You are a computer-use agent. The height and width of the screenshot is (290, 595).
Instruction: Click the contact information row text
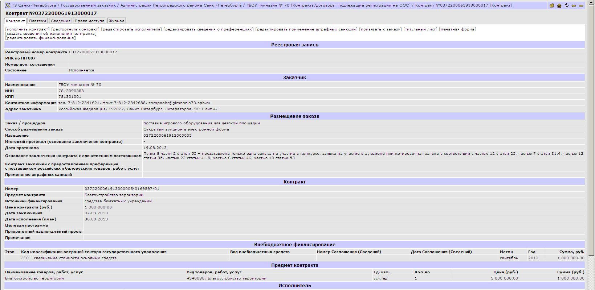(x=134, y=103)
